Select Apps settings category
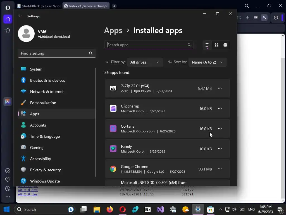This screenshot has height=215, width=286. (x=56, y=114)
